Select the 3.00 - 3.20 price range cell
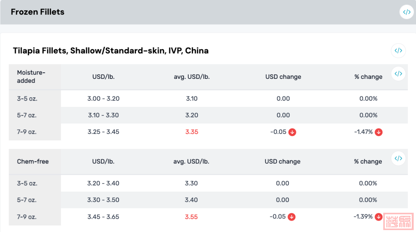Viewport: 416px width, 232px height. (103, 98)
